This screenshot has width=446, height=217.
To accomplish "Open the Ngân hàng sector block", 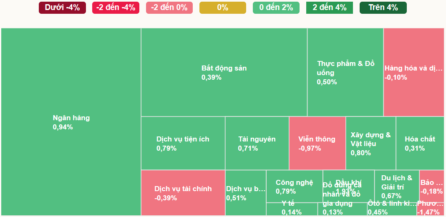I will (x=71, y=122).
